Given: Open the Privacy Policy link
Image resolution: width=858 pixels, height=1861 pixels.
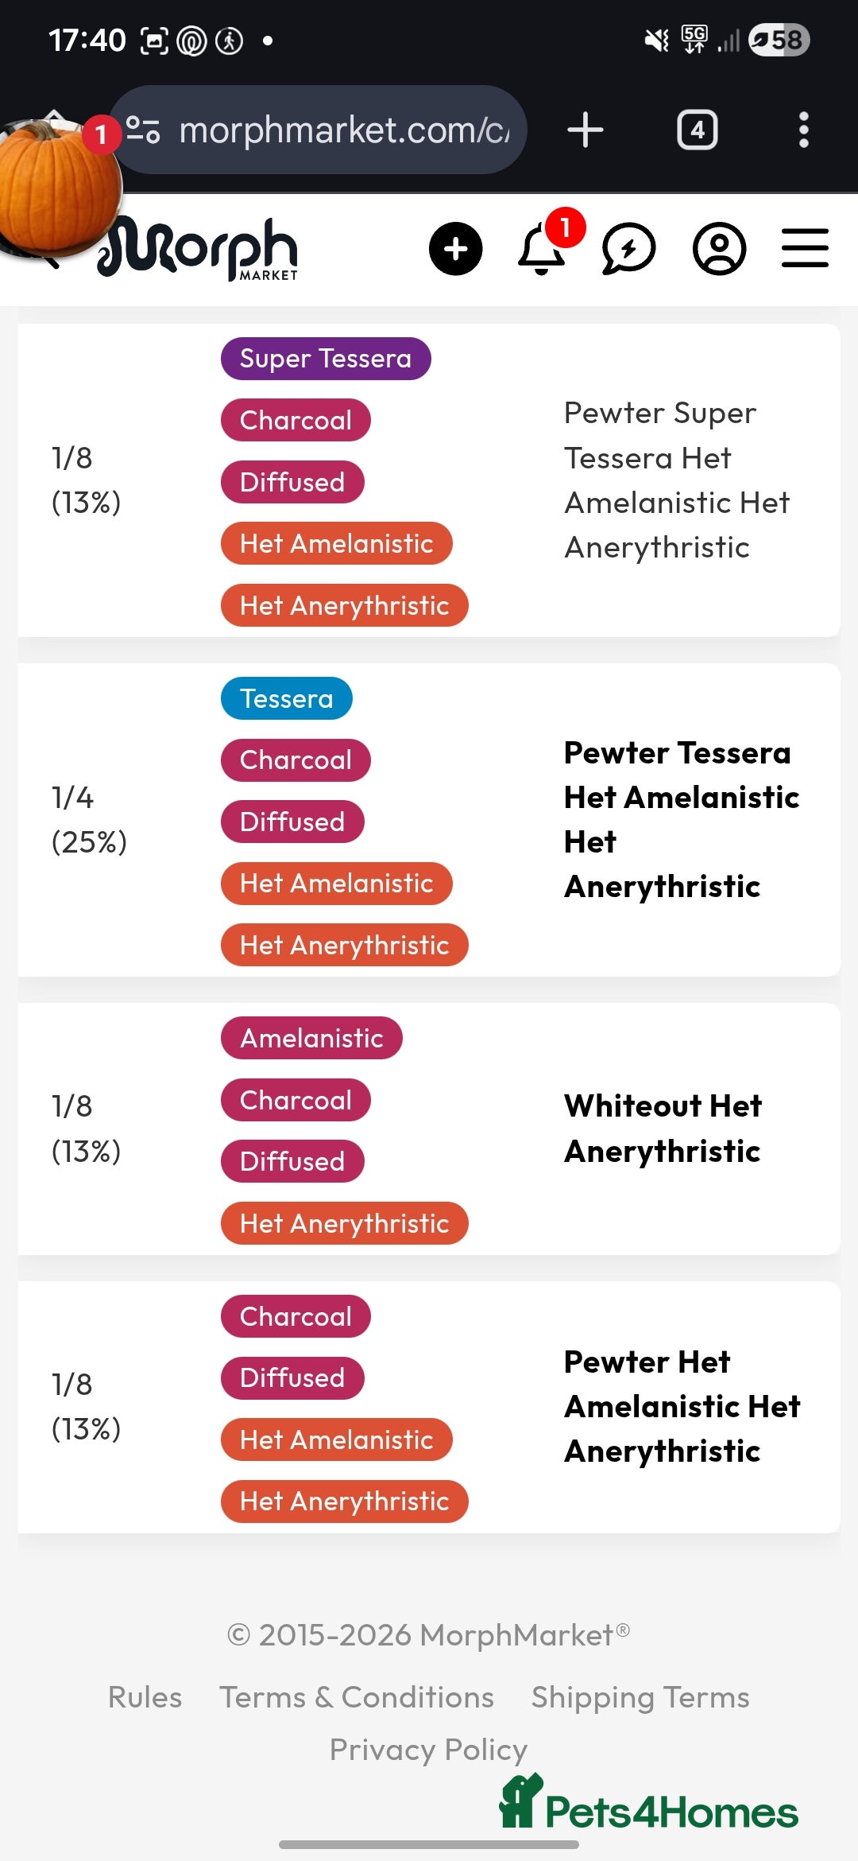Looking at the screenshot, I should [x=428, y=1750].
